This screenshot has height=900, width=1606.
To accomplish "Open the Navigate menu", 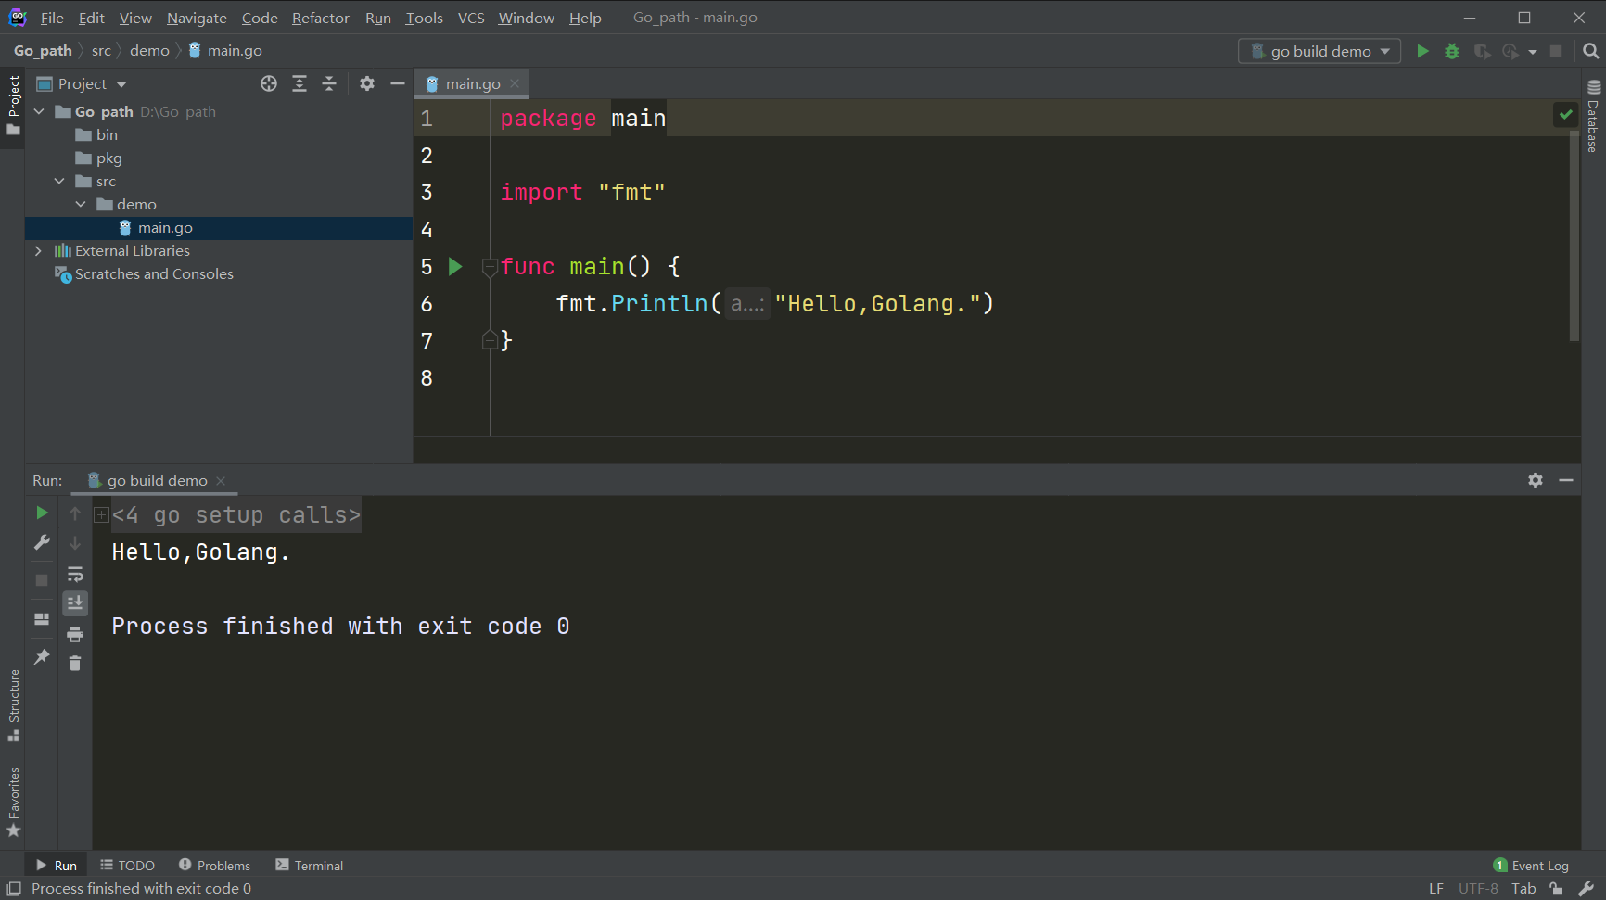I will click(197, 18).
